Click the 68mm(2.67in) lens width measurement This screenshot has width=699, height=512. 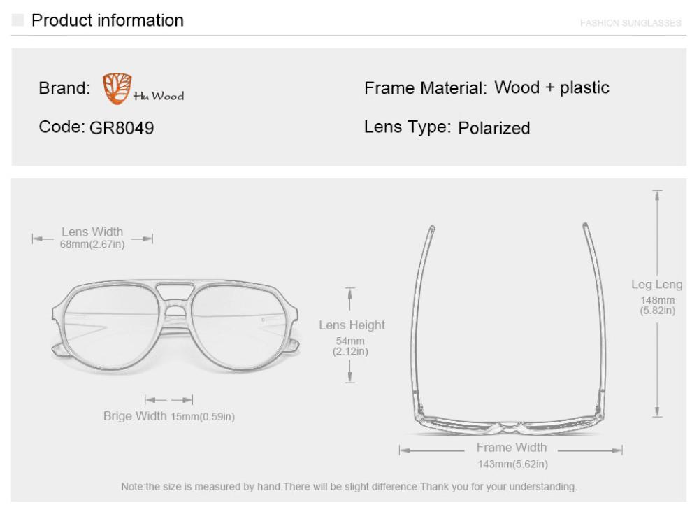(x=92, y=244)
